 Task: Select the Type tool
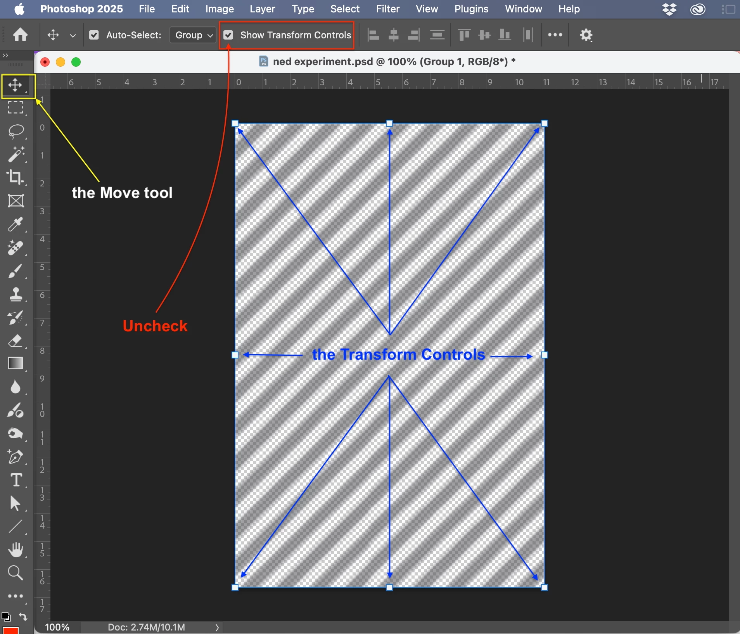tap(16, 480)
